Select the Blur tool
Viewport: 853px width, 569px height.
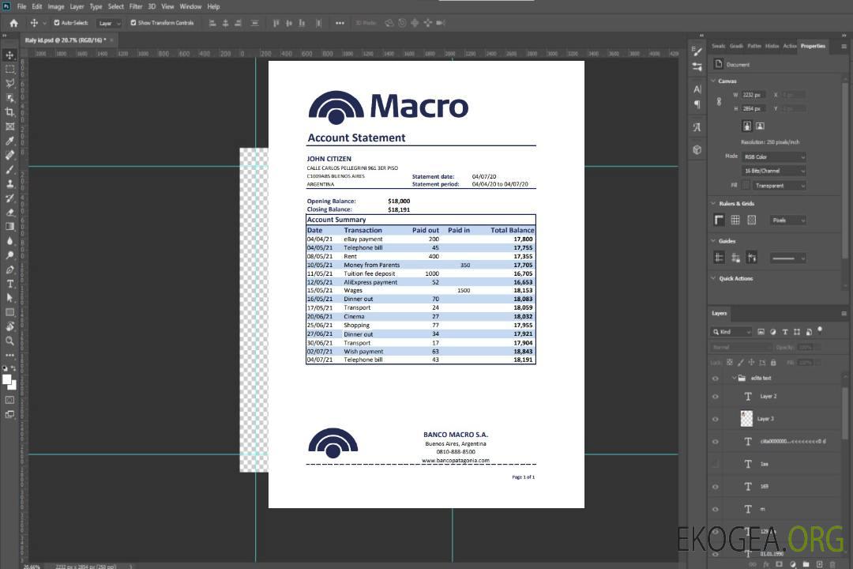[9, 241]
